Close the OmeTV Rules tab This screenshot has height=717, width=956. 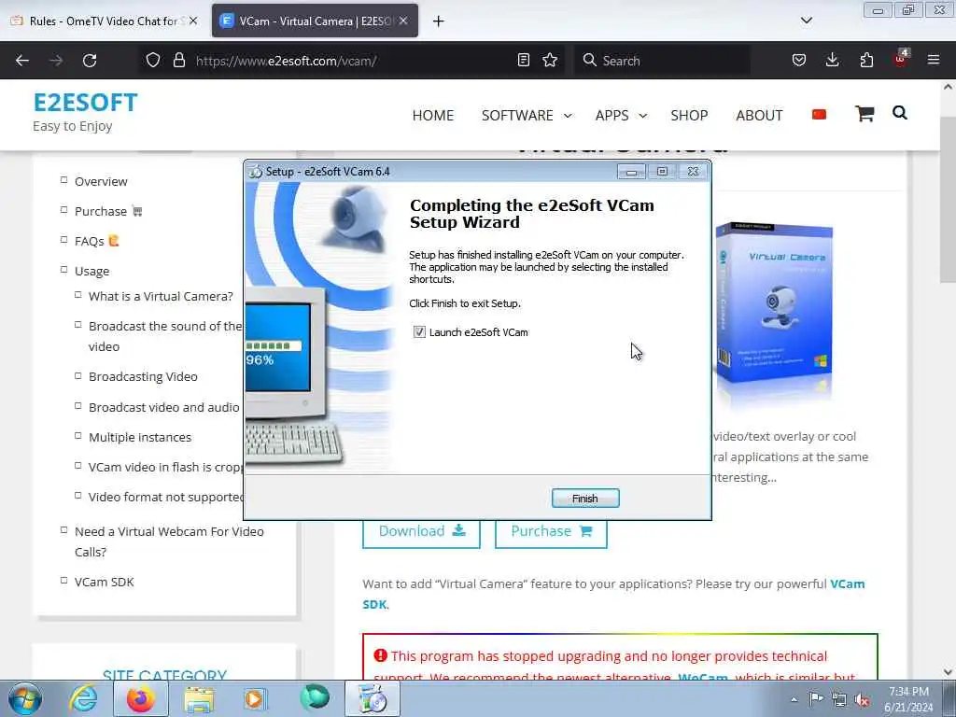click(193, 21)
